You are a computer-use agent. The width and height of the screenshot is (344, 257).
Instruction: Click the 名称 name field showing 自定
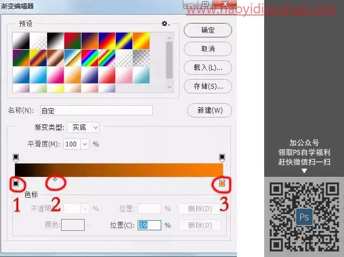(96, 111)
